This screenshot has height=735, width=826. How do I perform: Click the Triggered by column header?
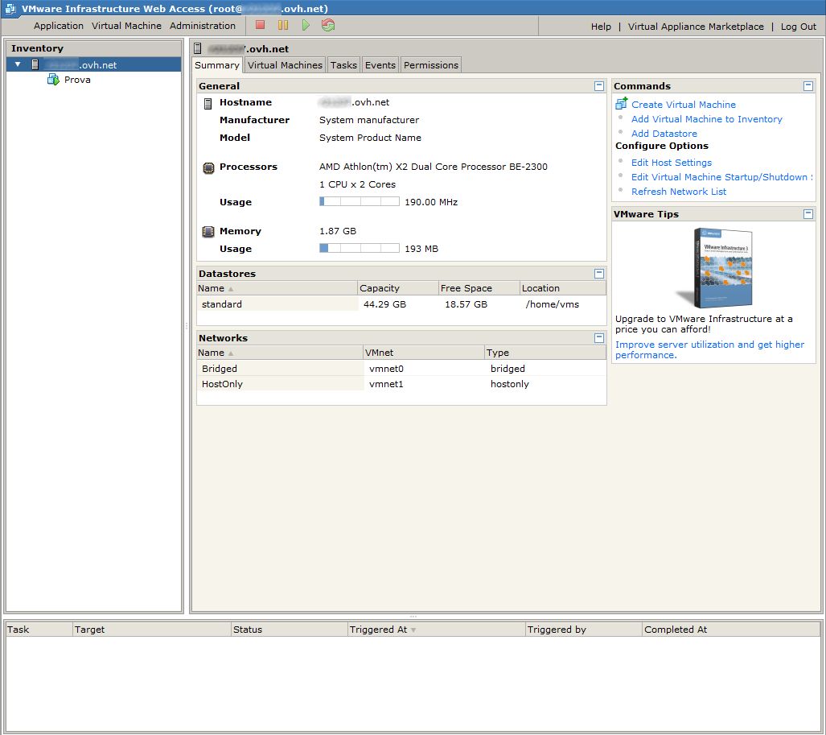(584, 630)
